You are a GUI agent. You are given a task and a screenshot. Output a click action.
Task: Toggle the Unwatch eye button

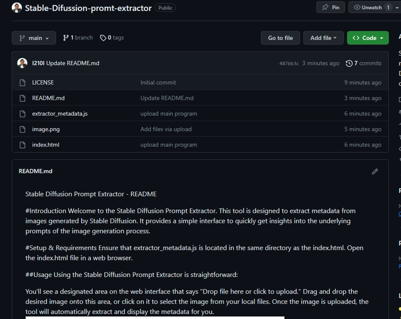[368, 8]
